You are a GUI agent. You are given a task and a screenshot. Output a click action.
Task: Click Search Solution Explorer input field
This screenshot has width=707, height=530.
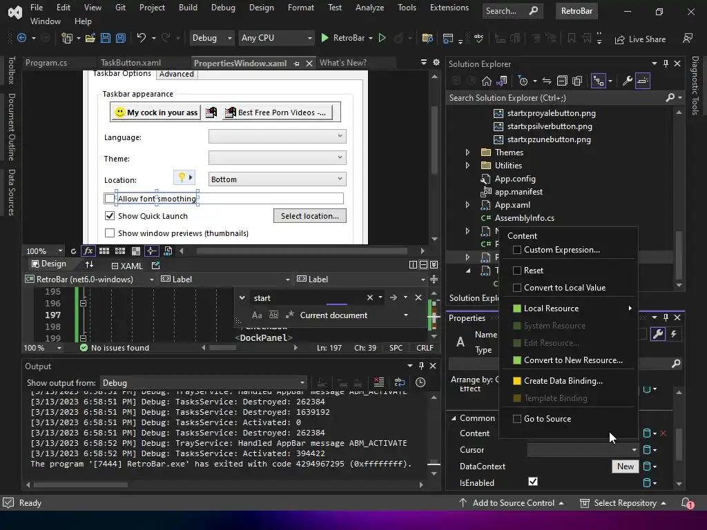point(554,98)
